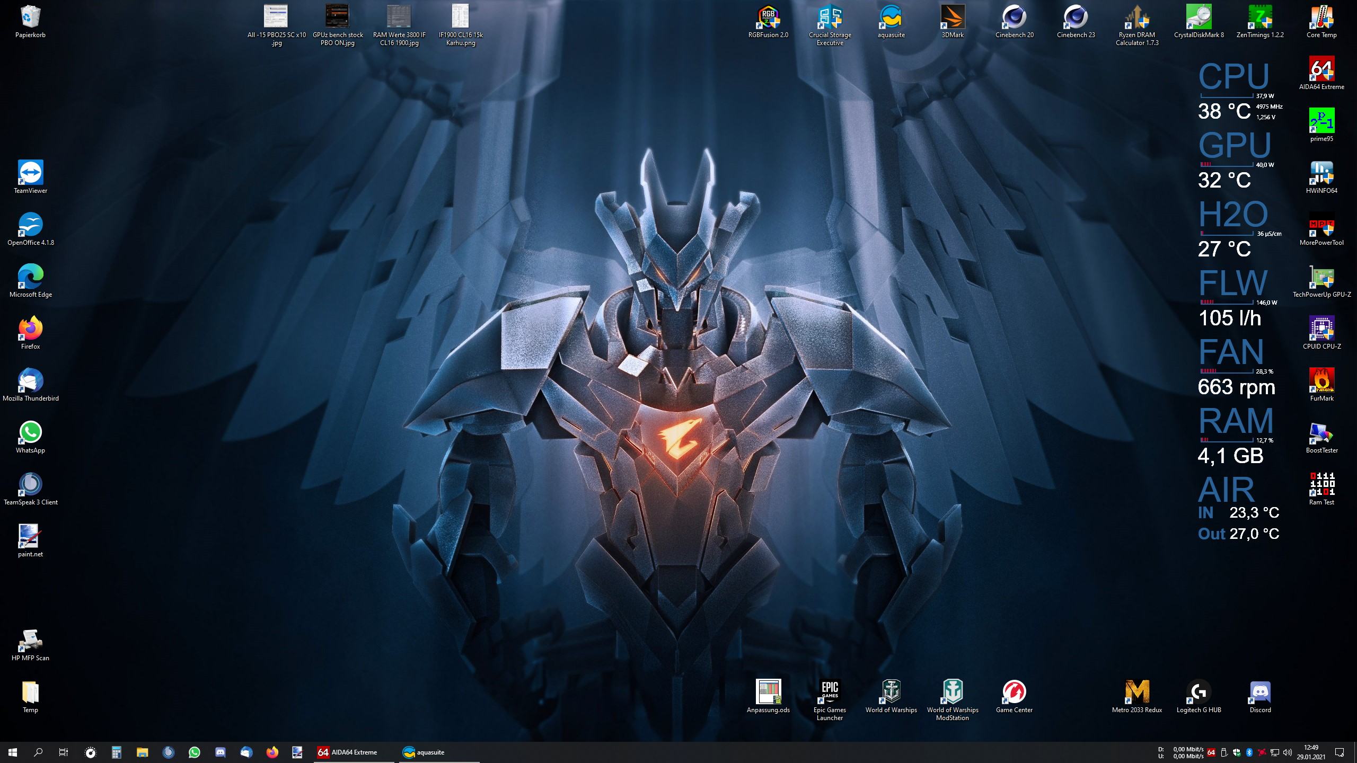Open Task View in the taskbar
Image resolution: width=1357 pixels, height=763 pixels.
click(64, 752)
